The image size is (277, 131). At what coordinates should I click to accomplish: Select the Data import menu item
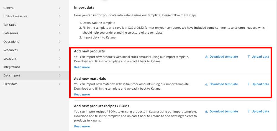coord(34,75)
